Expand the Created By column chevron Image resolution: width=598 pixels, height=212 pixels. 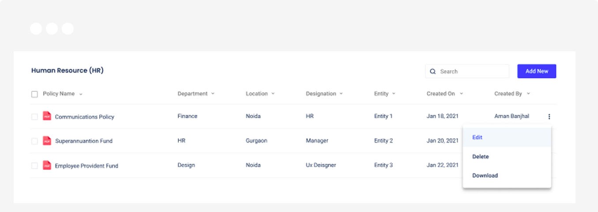pos(528,94)
